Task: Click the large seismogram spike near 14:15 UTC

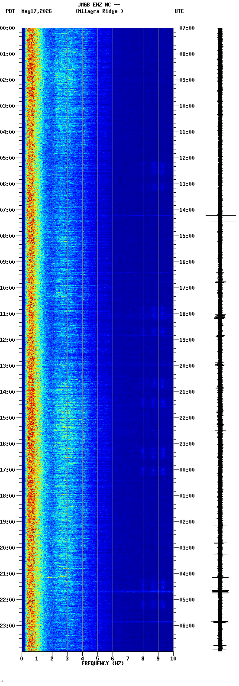Action: (221, 215)
